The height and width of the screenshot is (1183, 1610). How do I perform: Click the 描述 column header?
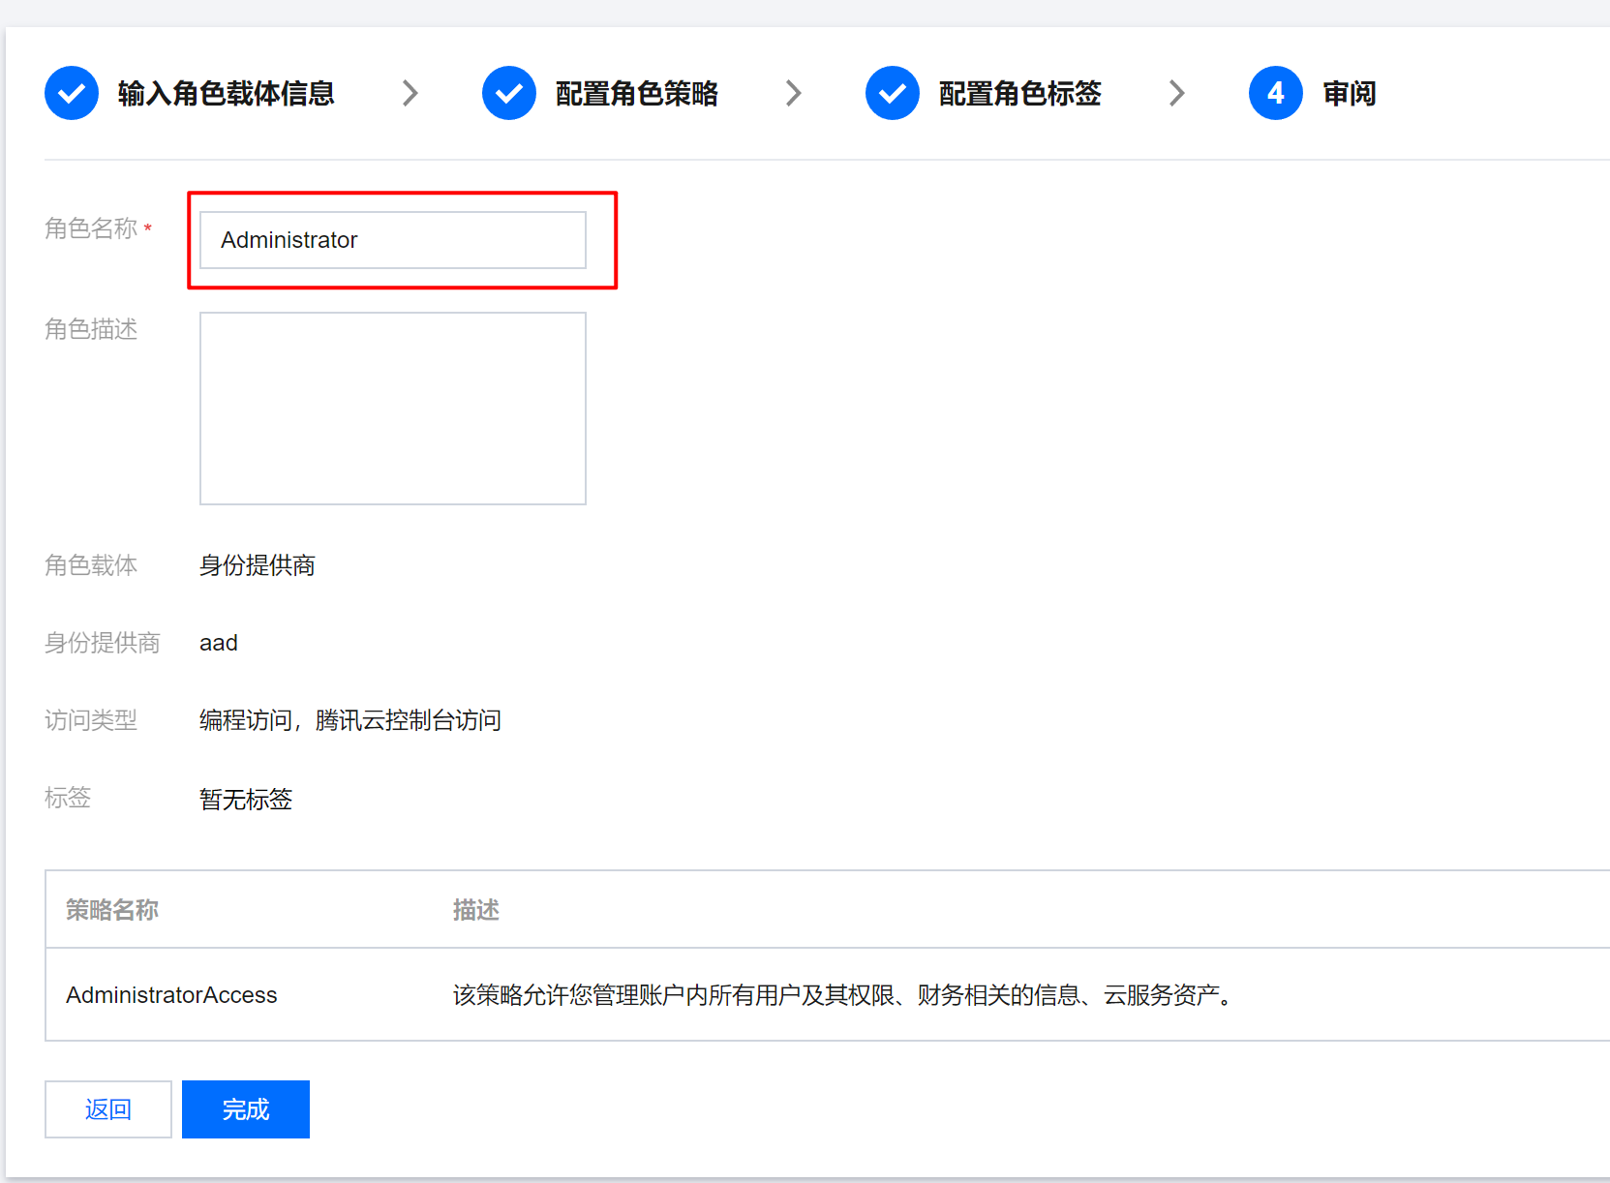pyautogui.click(x=476, y=910)
